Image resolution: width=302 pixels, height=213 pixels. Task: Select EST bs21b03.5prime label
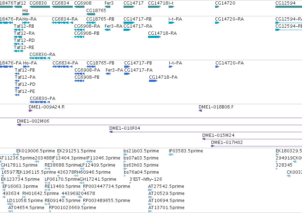point(141,151)
